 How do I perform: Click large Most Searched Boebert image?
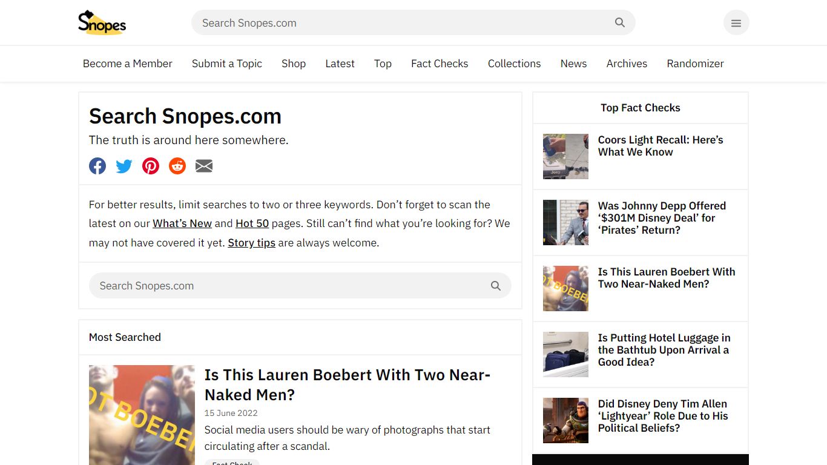coord(142,415)
